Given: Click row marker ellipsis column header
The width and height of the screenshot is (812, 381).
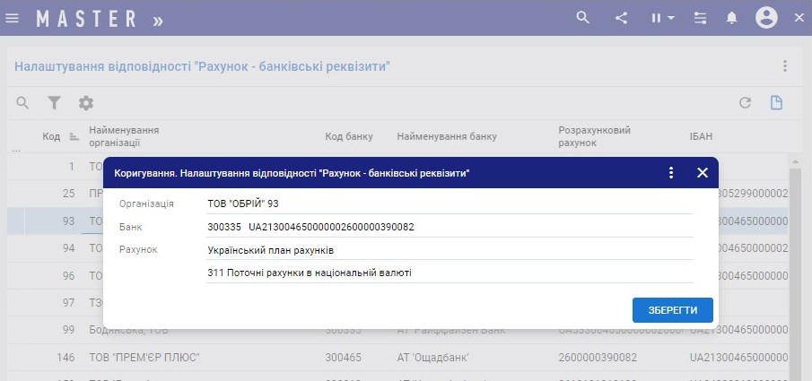Looking at the screenshot, I should [x=15, y=149].
